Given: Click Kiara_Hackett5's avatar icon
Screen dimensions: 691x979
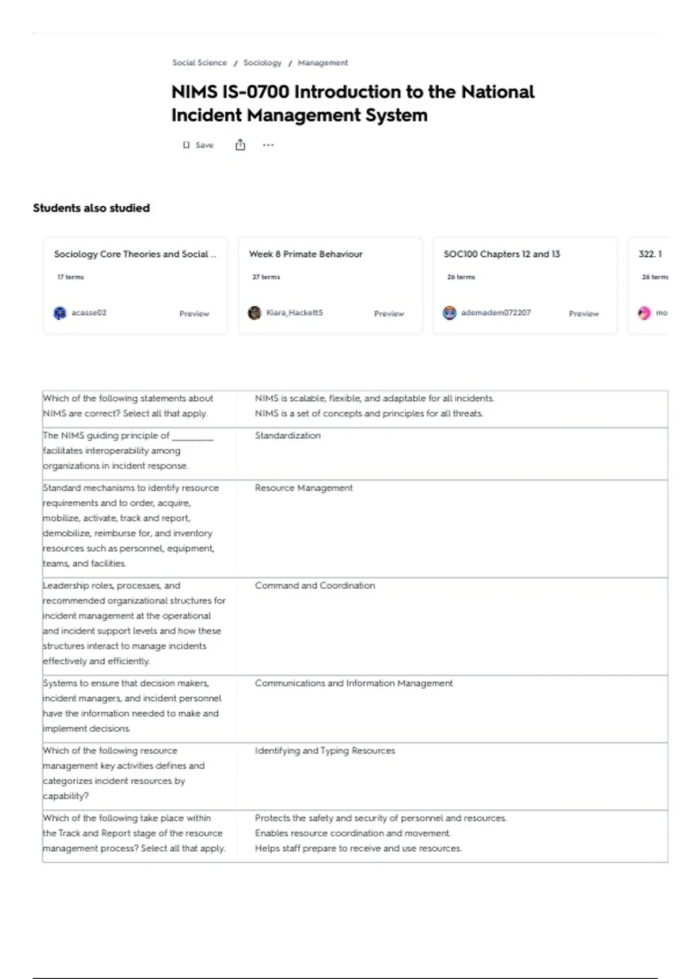Looking at the screenshot, I should coord(255,313).
